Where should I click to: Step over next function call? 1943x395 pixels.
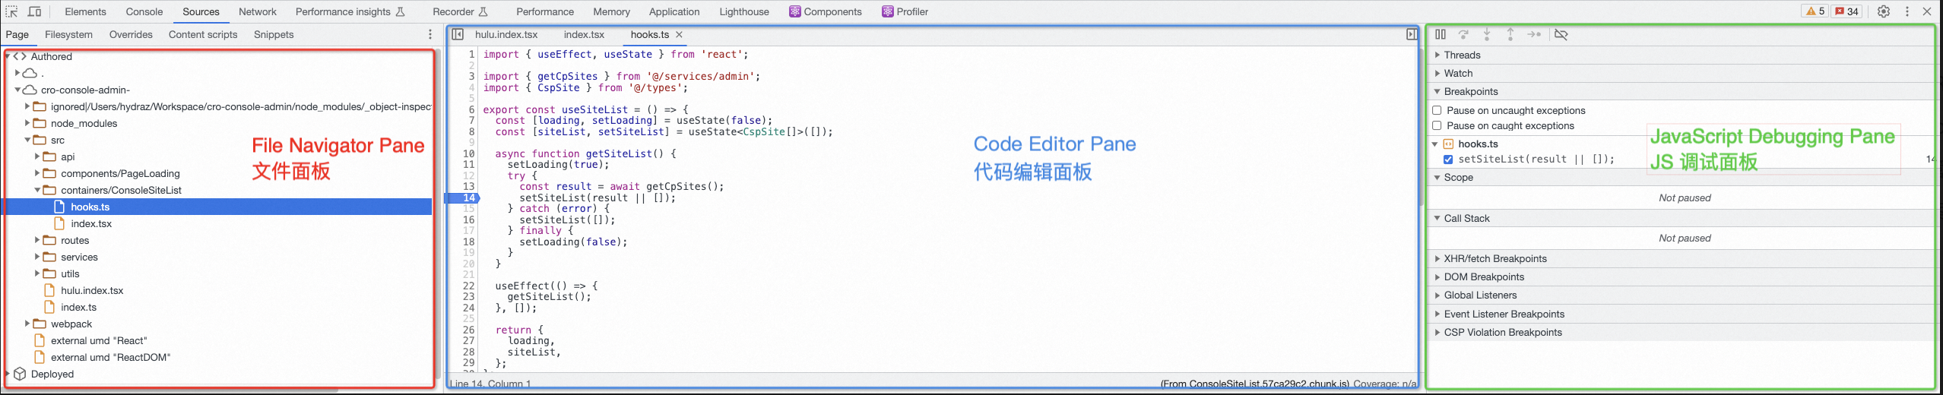(1463, 34)
